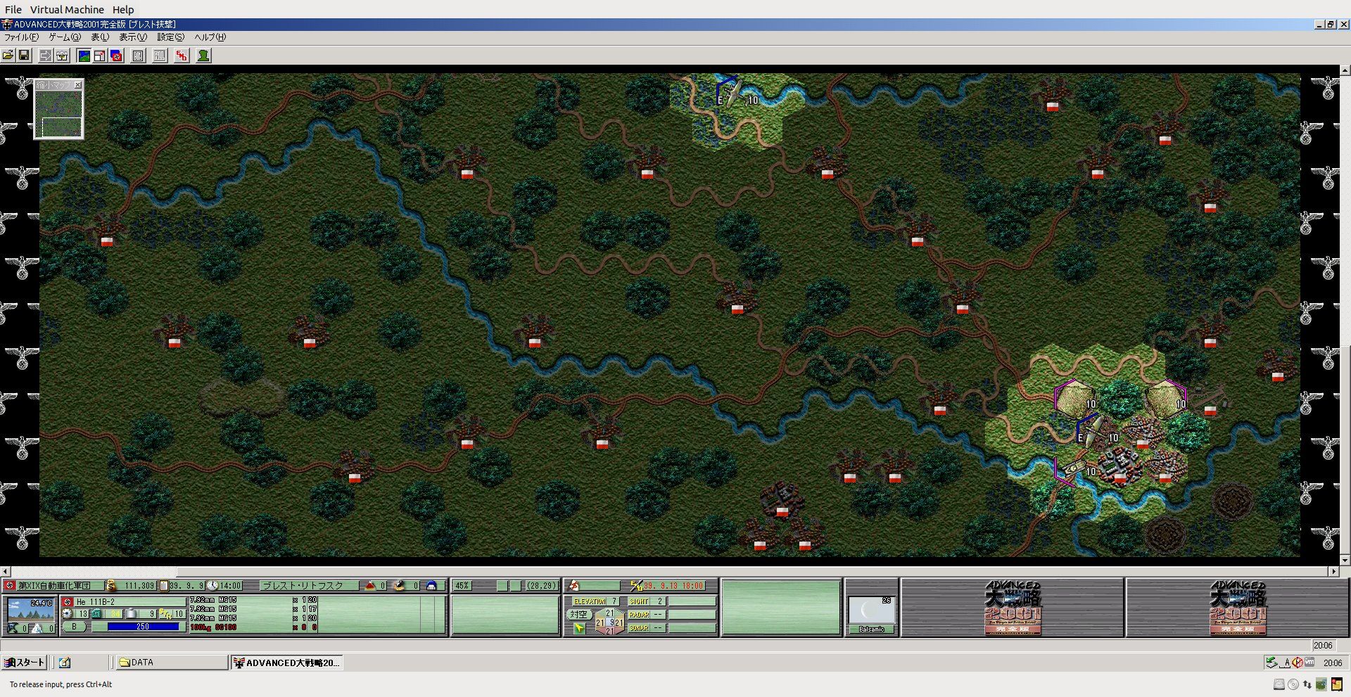Click the dark ruined city with the Polish flag

[781, 498]
